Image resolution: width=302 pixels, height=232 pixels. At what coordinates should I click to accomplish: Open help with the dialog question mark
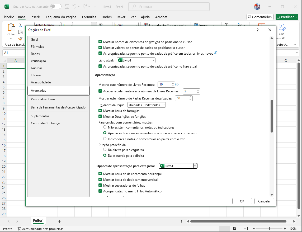click(x=258, y=30)
